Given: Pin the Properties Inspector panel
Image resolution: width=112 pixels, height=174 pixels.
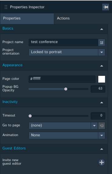Looking at the screenshot, I should 106,7.
